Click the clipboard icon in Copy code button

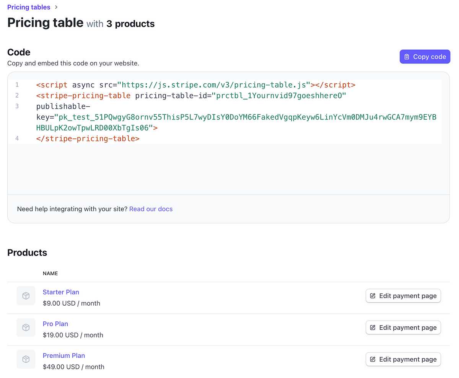407,56
